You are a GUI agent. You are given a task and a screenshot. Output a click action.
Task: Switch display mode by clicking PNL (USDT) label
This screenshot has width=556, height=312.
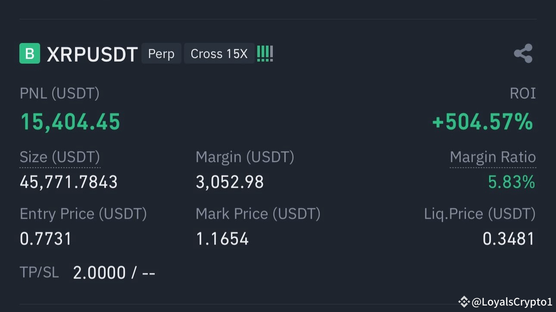pos(59,93)
